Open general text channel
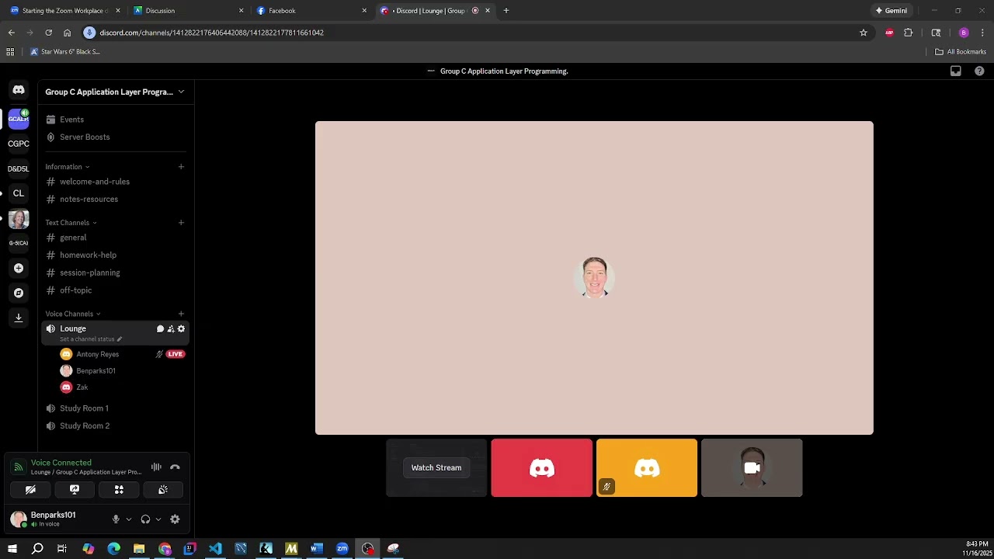 click(x=115, y=238)
